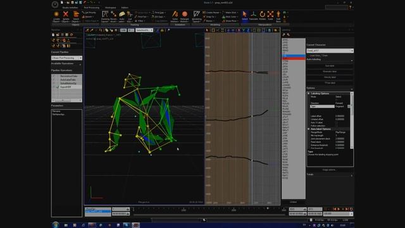This screenshot has width=405, height=228.
Task: Open the Post Processing ribbon tab
Action: point(91,8)
